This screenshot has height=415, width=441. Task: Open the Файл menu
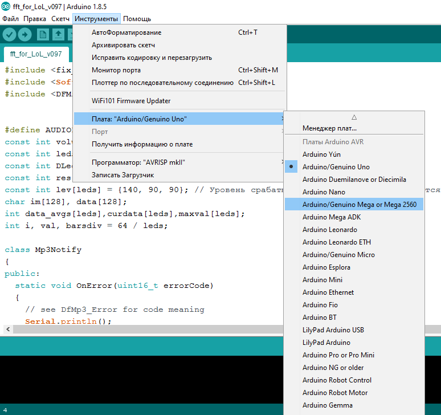(10, 19)
